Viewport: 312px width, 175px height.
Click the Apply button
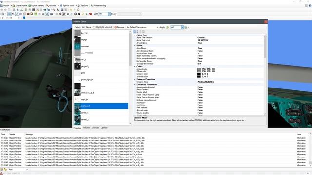162,27
